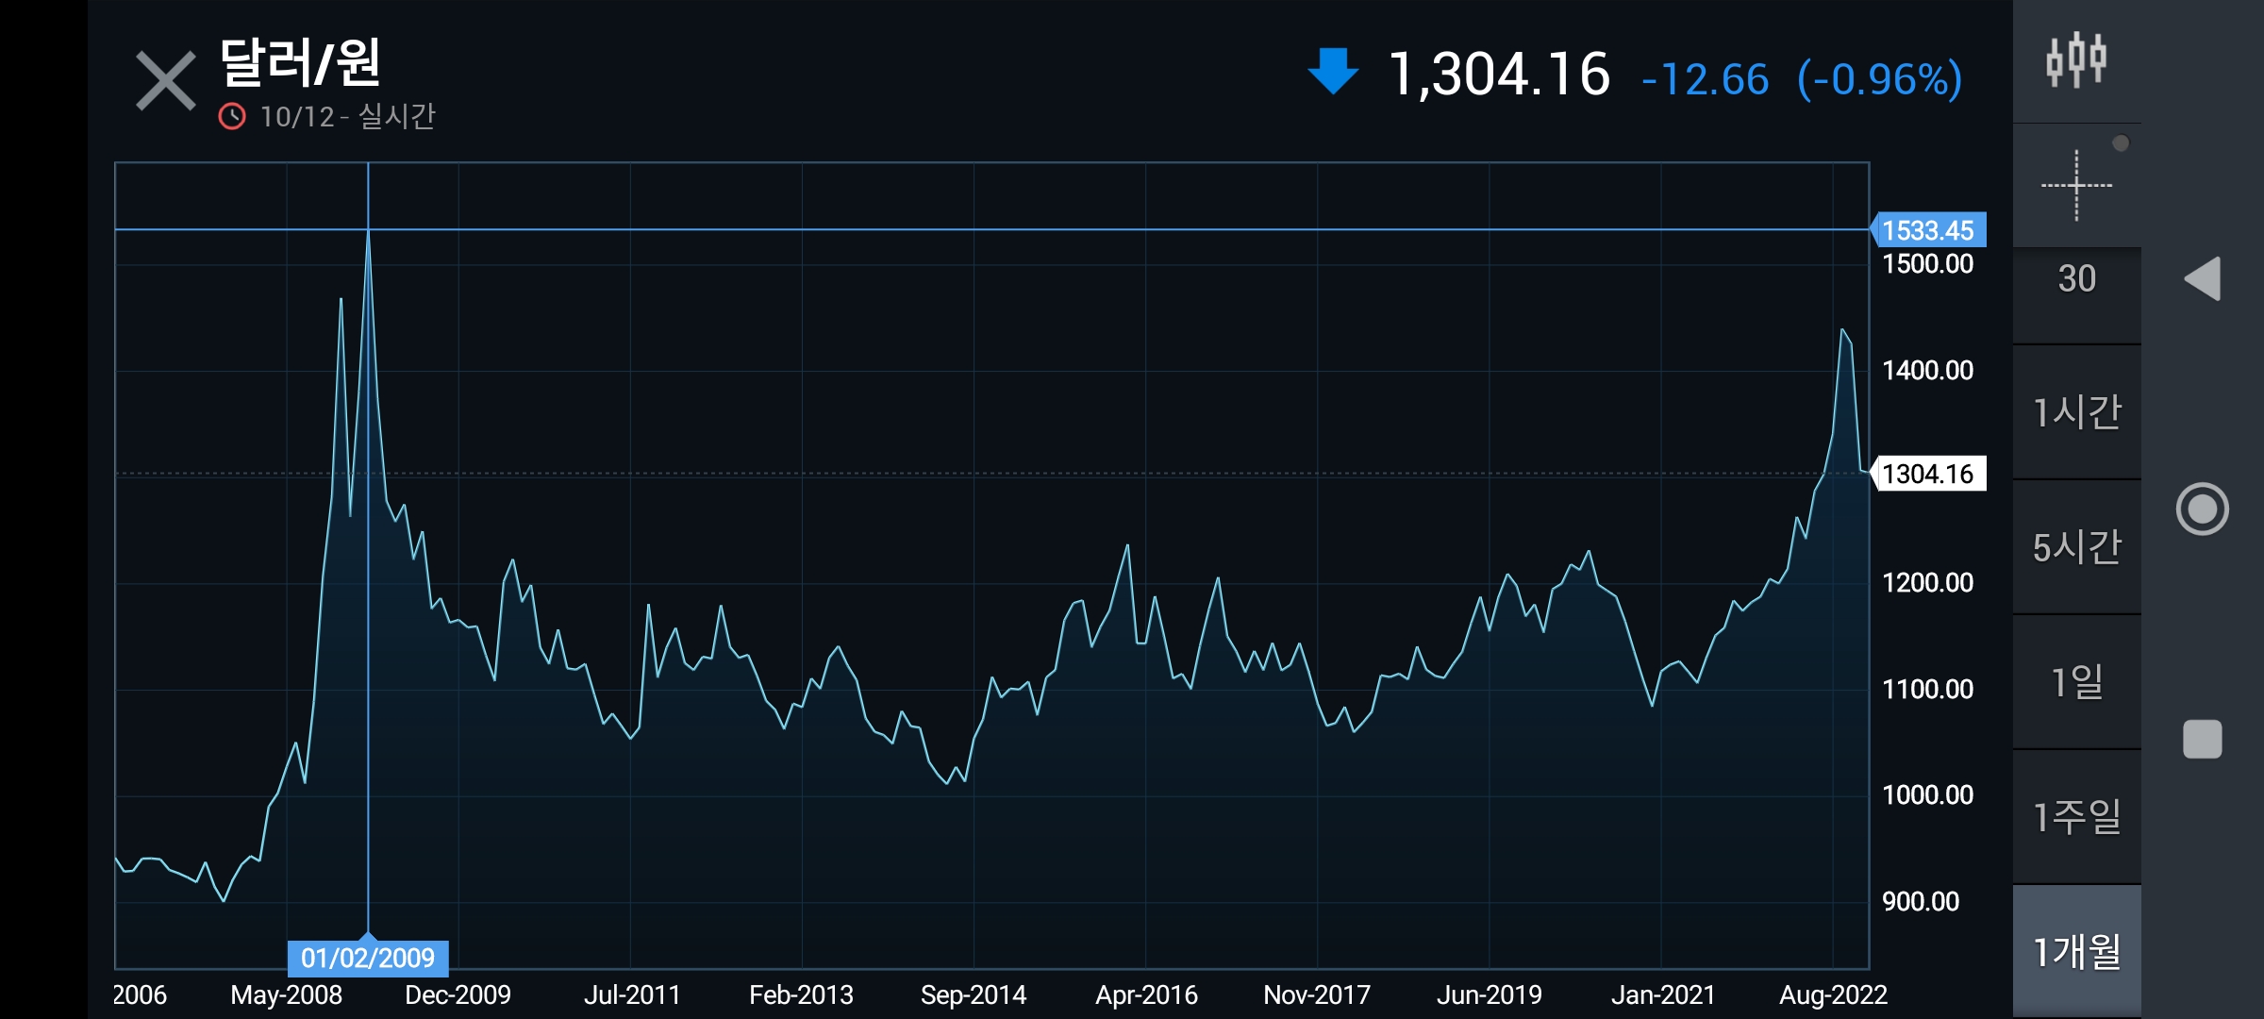Click the 1533.45 crosshair price label

pos(1928,230)
